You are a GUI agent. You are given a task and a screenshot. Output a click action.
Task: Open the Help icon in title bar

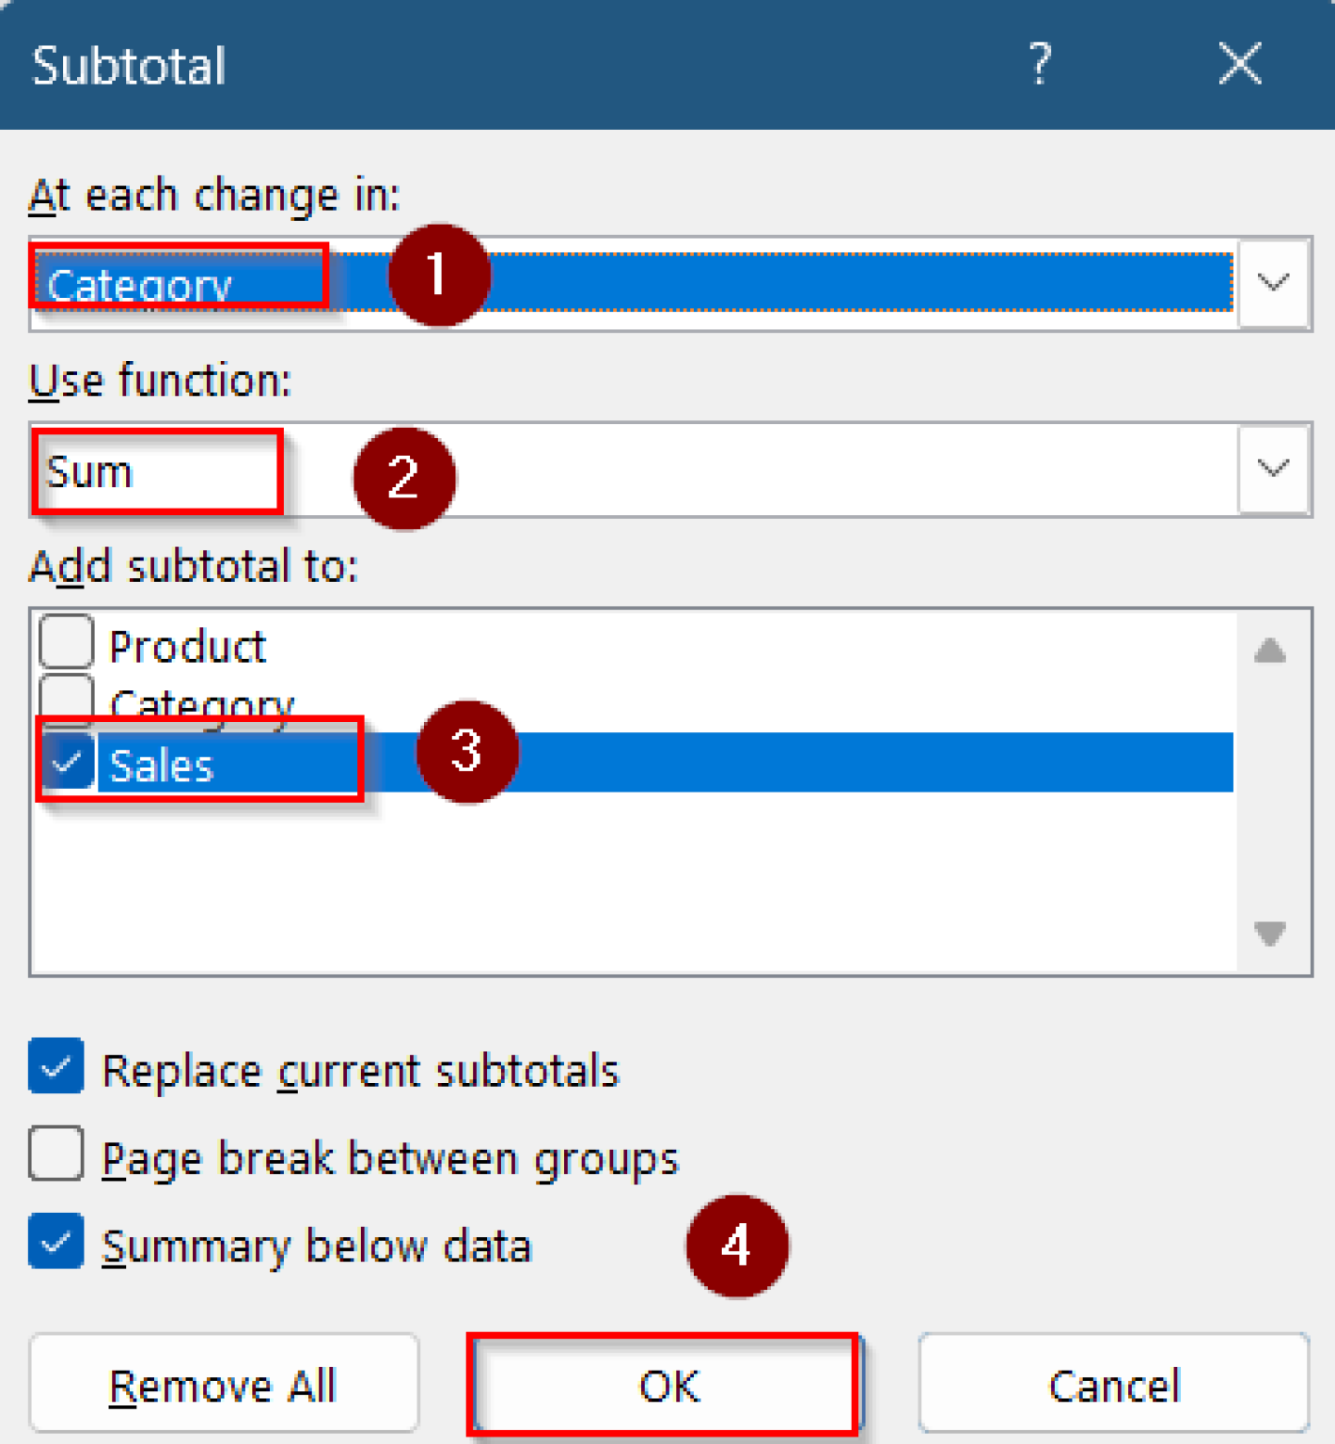pos(1040,64)
